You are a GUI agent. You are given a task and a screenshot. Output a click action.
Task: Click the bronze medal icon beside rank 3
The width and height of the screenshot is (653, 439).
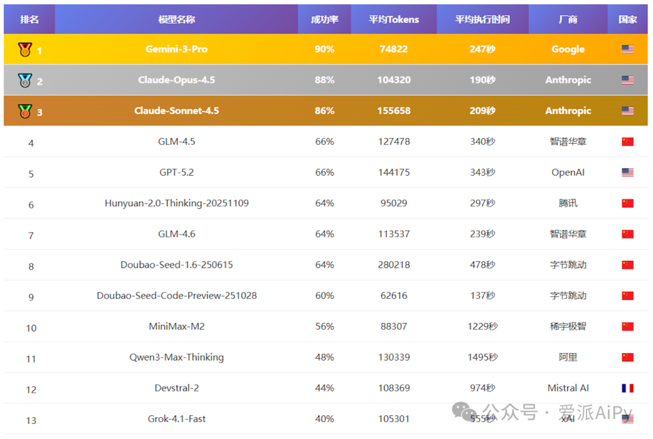(25, 111)
